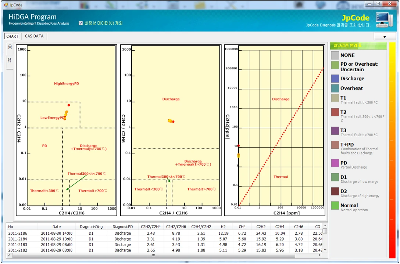Click the T1 thermal fault legend swatch
This screenshot has height=264, width=400.
click(335, 98)
